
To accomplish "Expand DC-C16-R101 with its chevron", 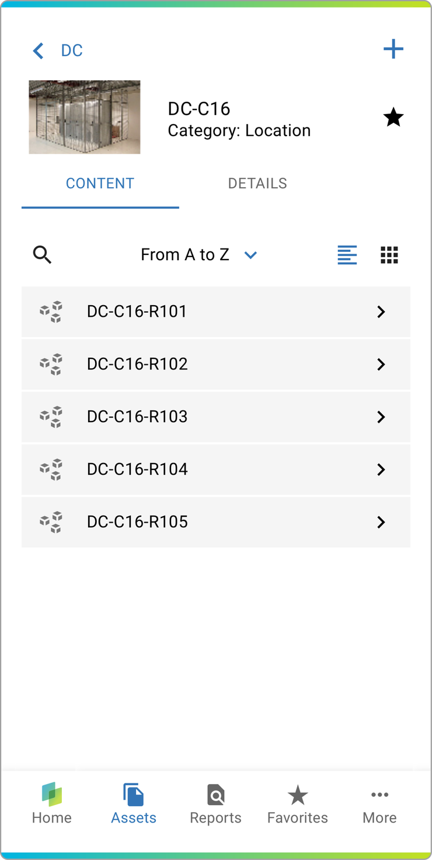I will coord(381,312).
